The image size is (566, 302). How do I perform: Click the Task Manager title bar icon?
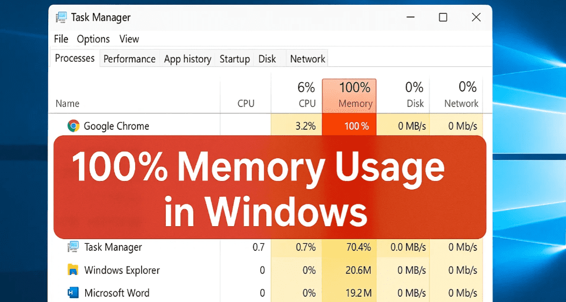pos(61,17)
